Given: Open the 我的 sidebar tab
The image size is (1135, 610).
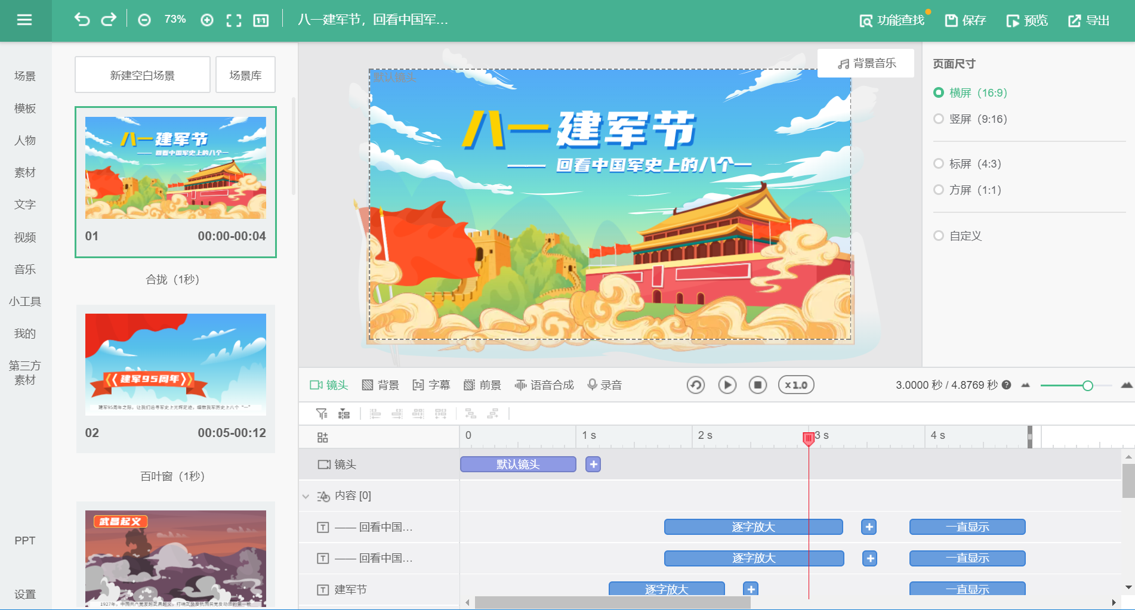Looking at the screenshot, I should click(x=25, y=334).
